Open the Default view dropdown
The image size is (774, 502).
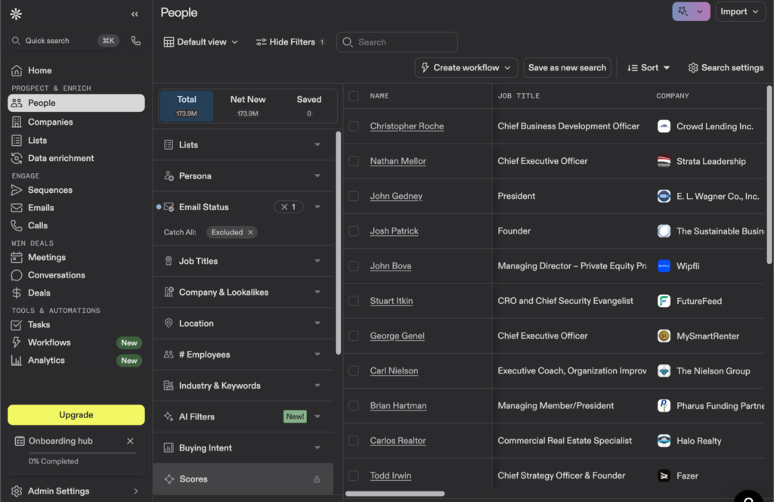(200, 42)
